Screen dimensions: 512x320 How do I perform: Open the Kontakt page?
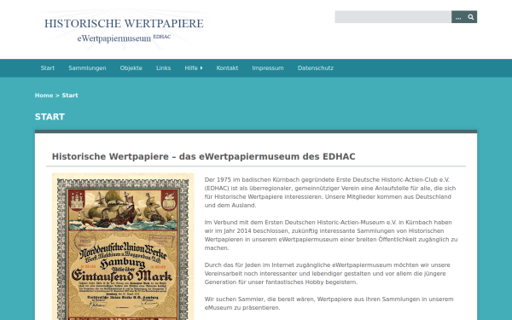227,68
